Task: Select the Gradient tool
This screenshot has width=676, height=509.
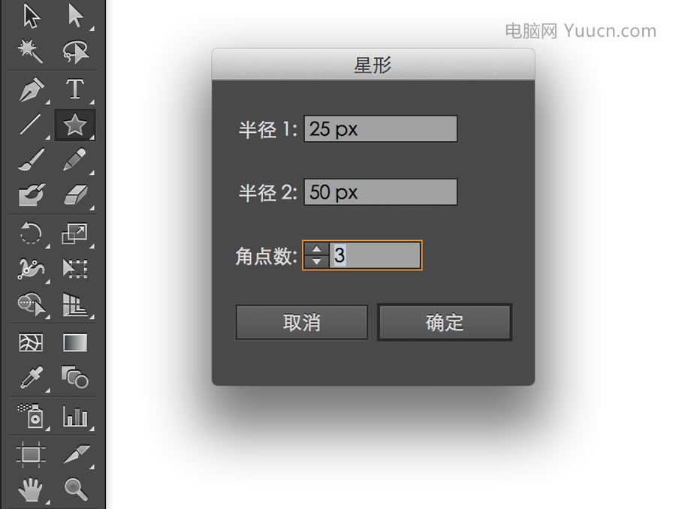Action: [x=75, y=343]
